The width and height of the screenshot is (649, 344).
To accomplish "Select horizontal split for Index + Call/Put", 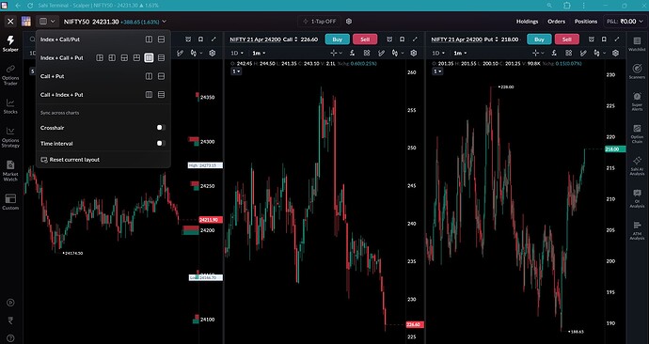I will click(x=162, y=39).
